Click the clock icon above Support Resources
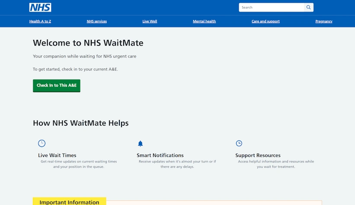The width and height of the screenshot is (355, 205). pos(239,143)
